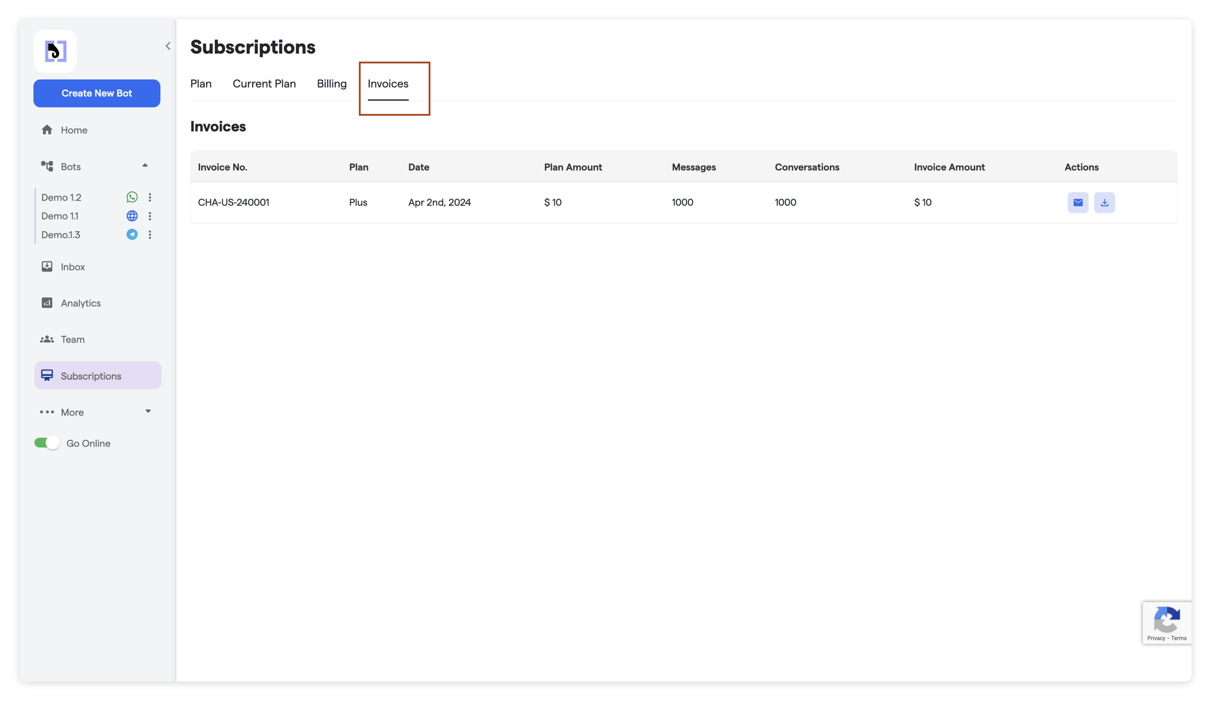The height and width of the screenshot is (701, 1211).
Task: Click the web globe icon beside Demo 1.1
Action: [x=132, y=216]
